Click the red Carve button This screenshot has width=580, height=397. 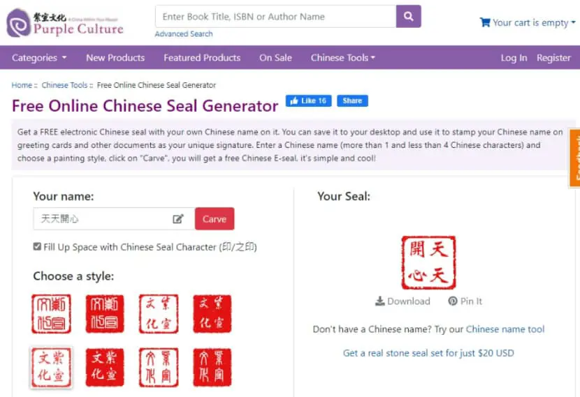(x=215, y=219)
